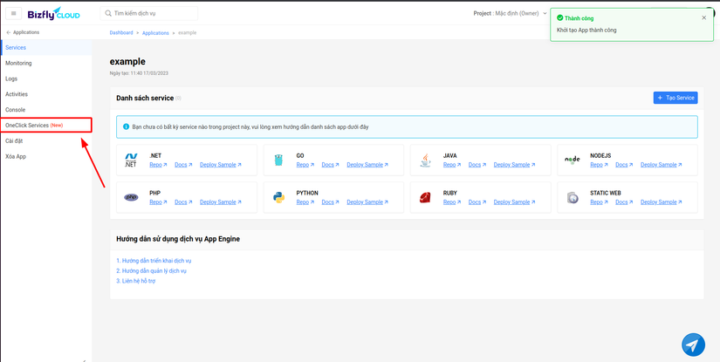Screen dimensions: 720x362
Task: Open 'Hướng dẫn triển khai dịch vụ' guide
Action: tap(154, 261)
